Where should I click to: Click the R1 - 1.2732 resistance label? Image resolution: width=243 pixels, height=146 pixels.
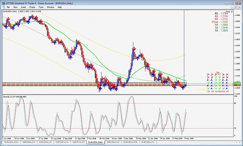click(x=221, y=19)
